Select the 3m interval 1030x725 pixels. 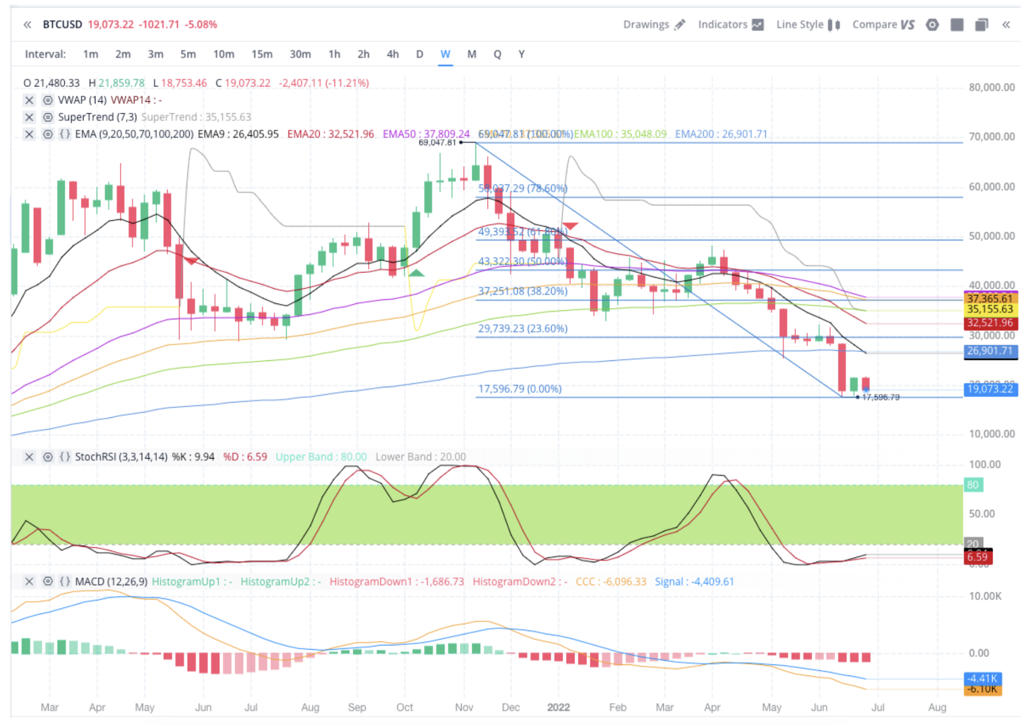point(156,54)
